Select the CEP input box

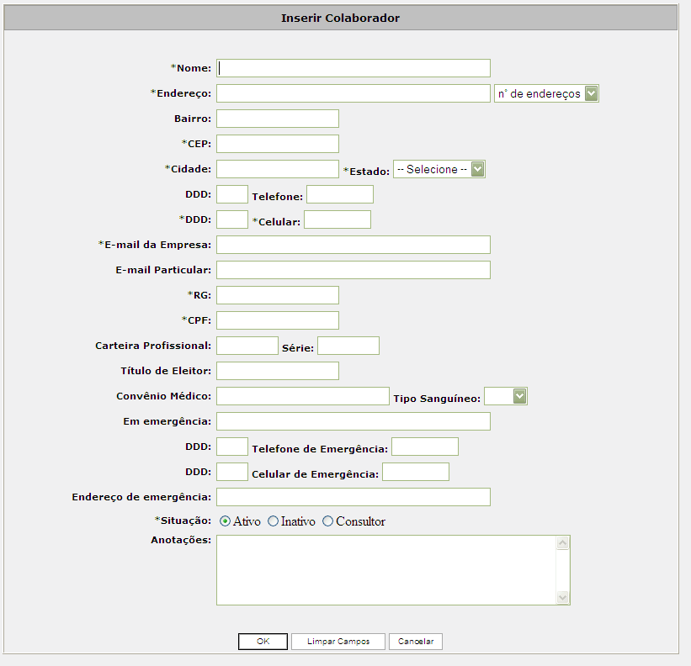[278, 144]
